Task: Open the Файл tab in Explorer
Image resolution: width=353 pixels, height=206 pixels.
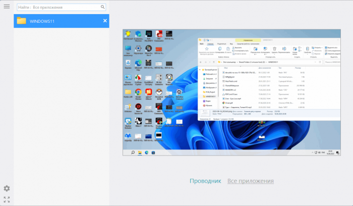Action: [202, 44]
